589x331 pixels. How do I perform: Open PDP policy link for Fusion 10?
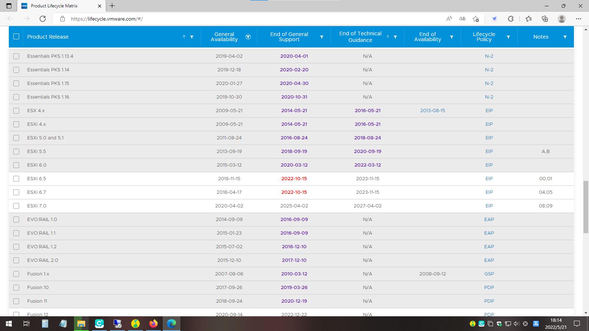click(489, 288)
